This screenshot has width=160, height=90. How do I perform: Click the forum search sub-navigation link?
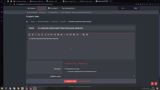(x=65, y=12)
